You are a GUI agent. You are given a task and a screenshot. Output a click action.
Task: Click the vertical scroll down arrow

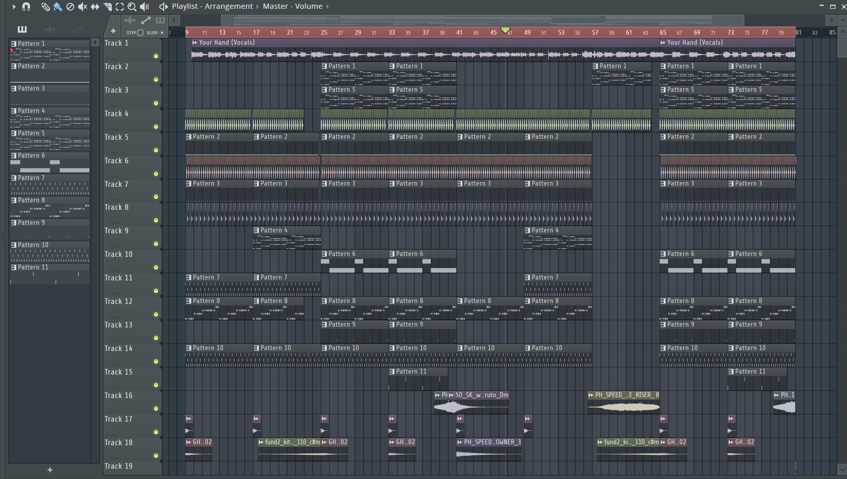coord(842,469)
